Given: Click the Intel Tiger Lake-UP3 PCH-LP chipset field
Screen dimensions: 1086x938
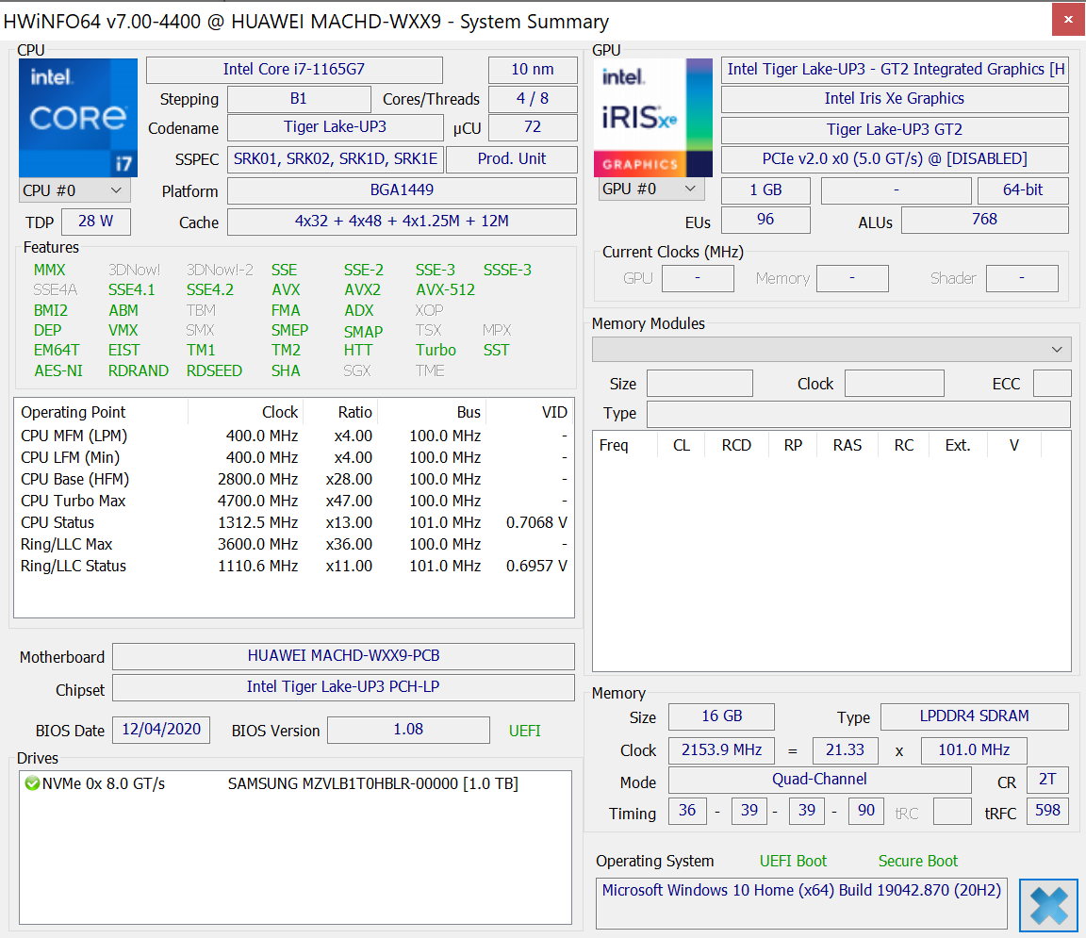Looking at the screenshot, I should point(343,686).
